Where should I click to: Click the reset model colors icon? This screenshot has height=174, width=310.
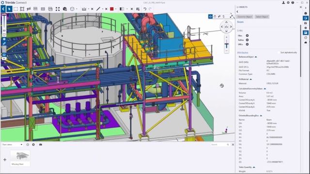point(138,9)
